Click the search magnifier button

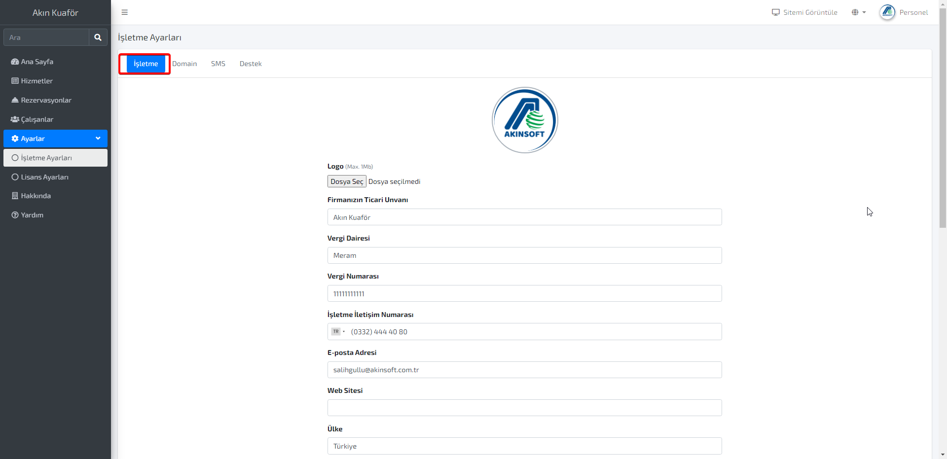tap(98, 37)
